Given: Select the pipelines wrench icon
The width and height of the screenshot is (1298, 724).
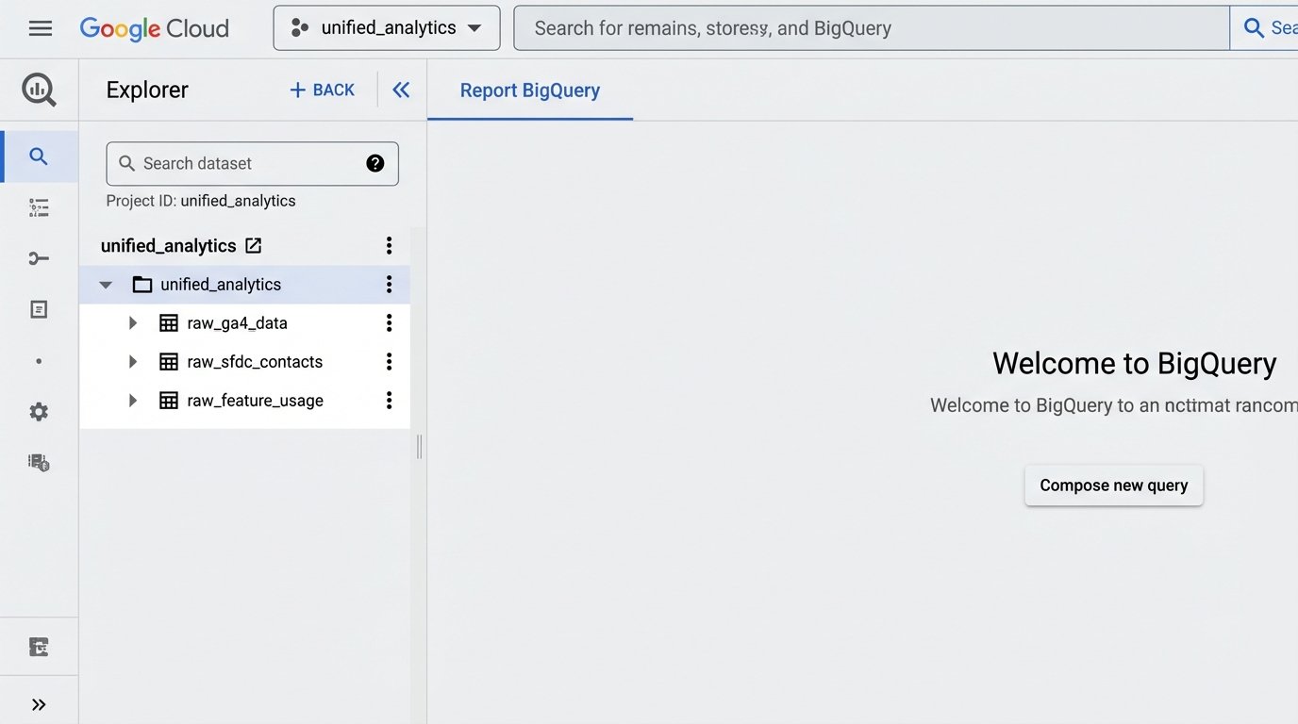Looking at the screenshot, I should point(39,257).
